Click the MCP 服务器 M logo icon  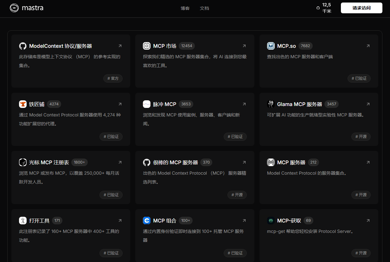271,162
